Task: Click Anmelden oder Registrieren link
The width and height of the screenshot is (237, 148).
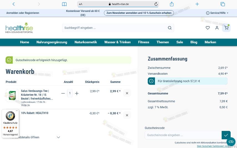Action: click(x=23, y=13)
